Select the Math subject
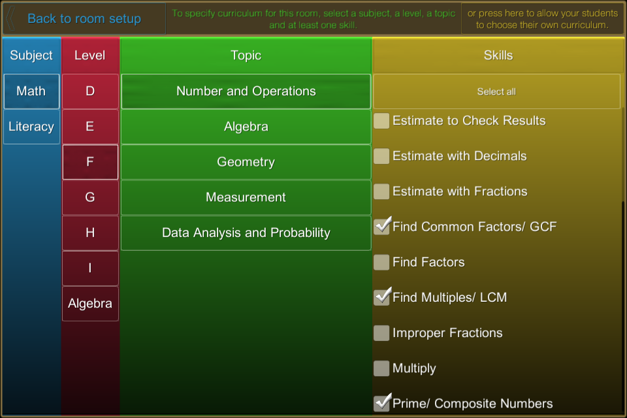Image resolution: width=627 pixels, height=418 pixels. point(31,91)
